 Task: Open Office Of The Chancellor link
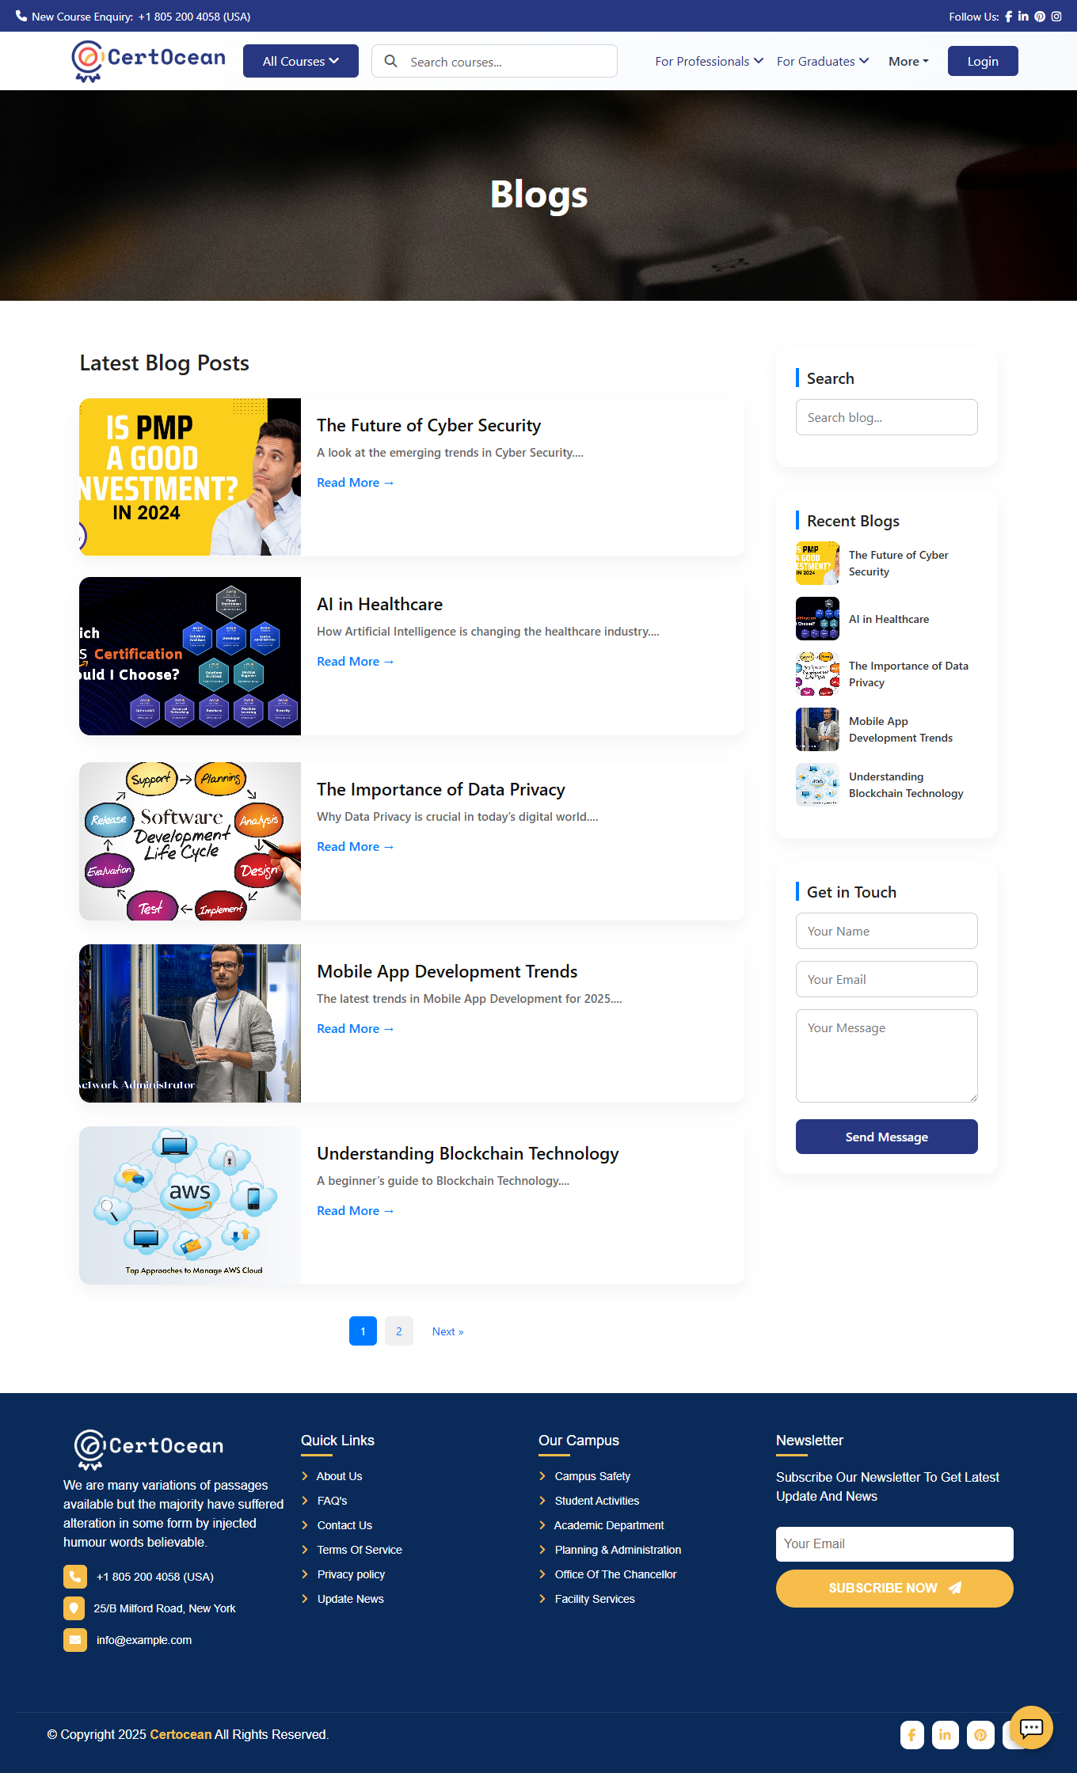pyautogui.click(x=615, y=1574)
